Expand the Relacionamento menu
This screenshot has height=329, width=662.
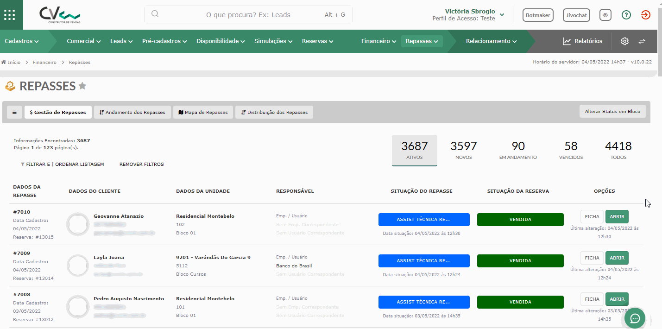tap(492, 41)
